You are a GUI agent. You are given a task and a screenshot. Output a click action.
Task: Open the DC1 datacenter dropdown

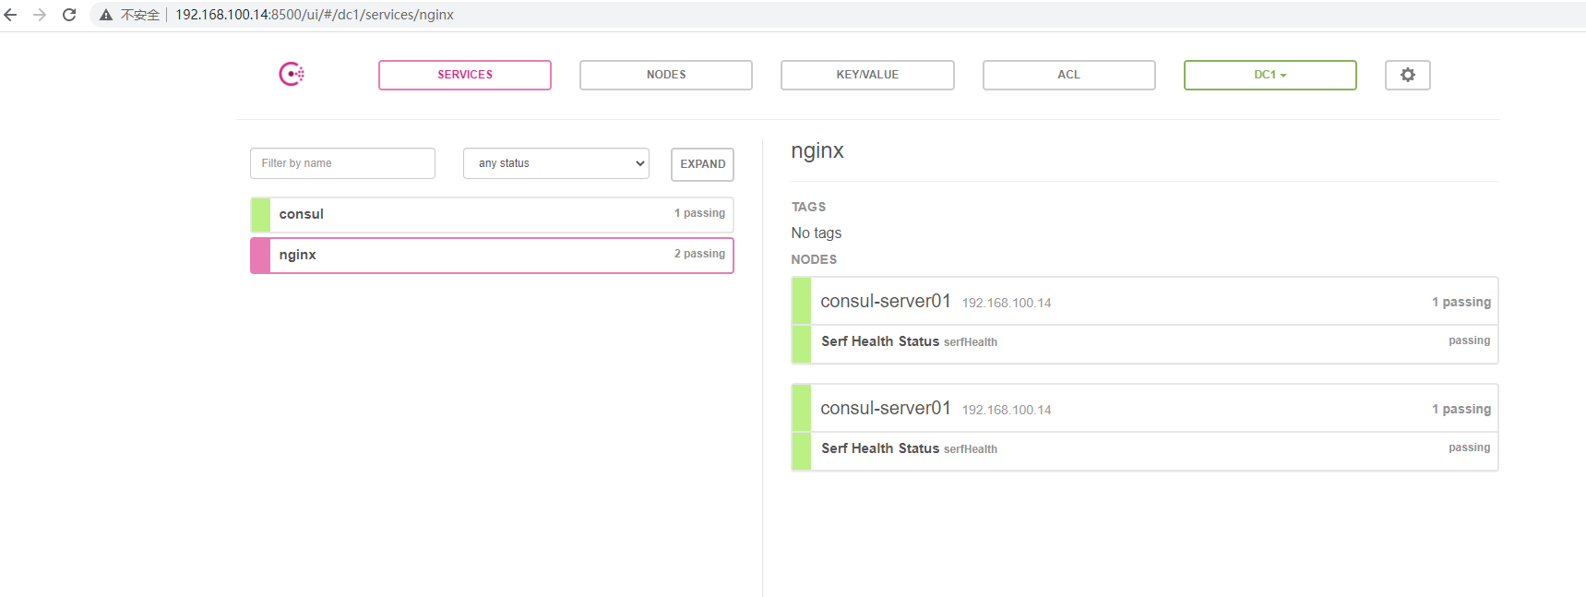coord(1270,75)
